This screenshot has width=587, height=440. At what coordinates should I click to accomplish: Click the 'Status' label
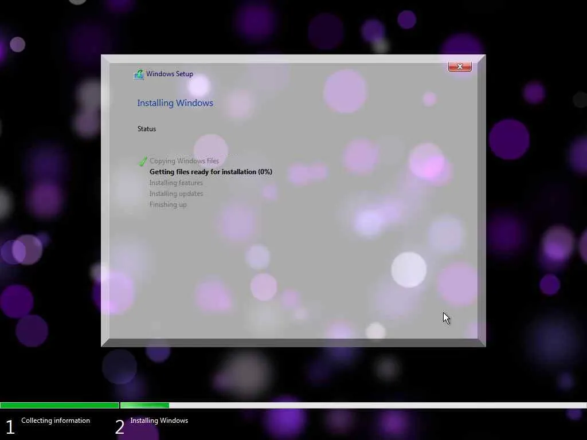pyautogui.click(x=147, y=129)
